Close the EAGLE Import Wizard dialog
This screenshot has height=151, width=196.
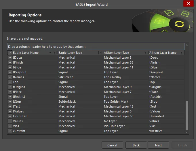[x=189, y=3]
